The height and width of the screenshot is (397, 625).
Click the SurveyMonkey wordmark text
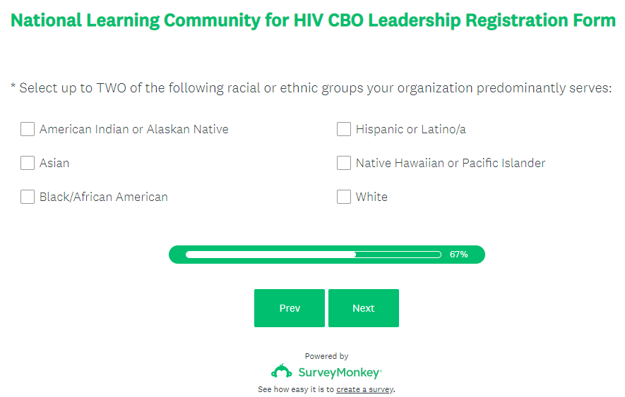pos(340,372)
